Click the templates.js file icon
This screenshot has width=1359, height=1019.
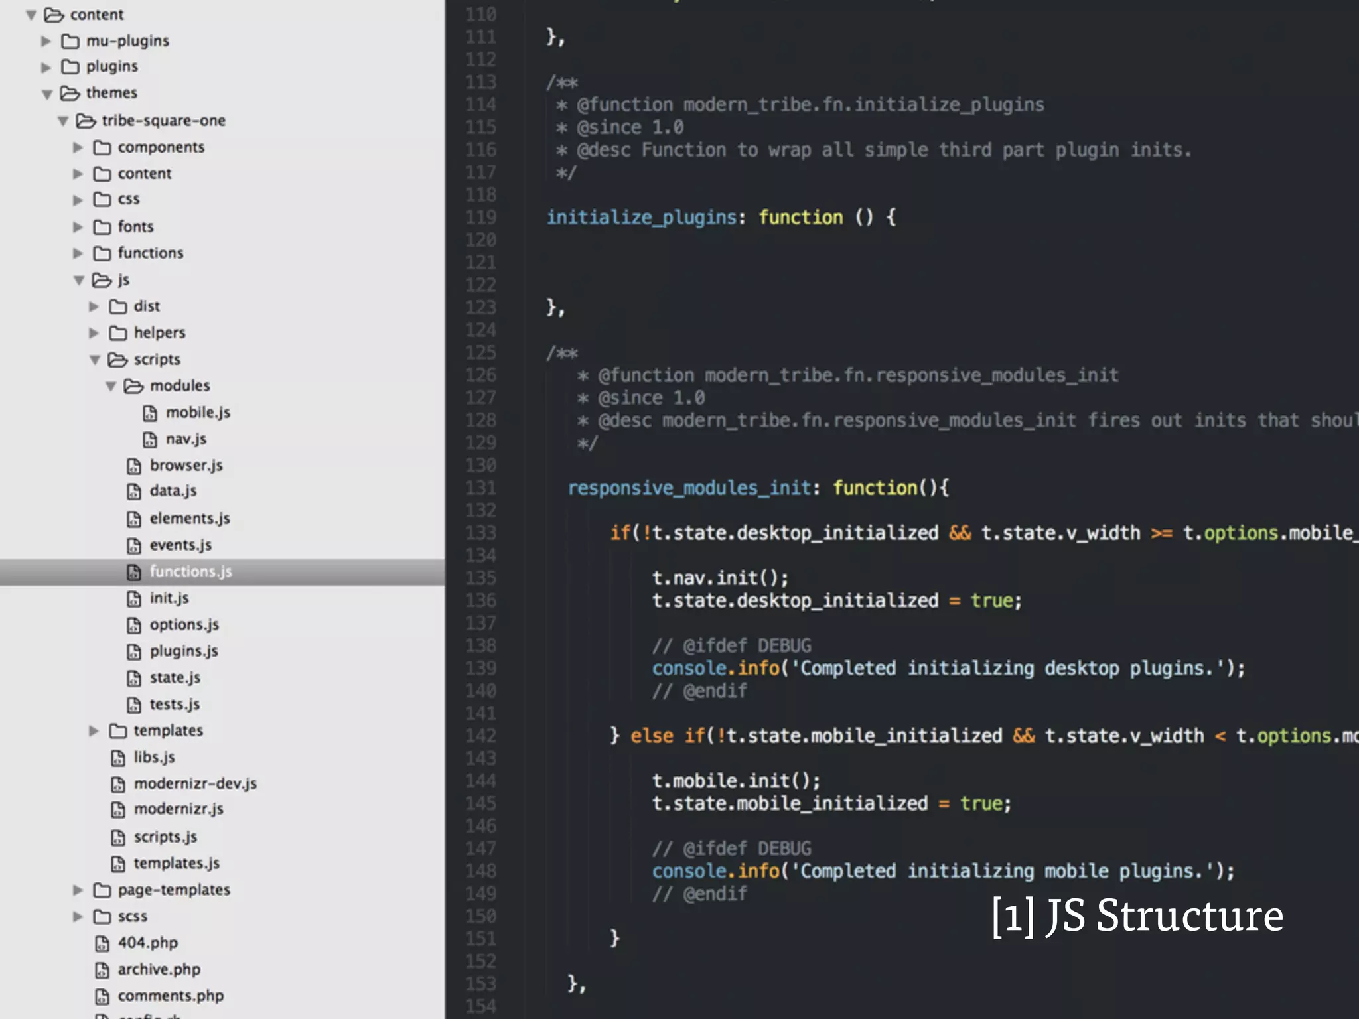pos(118,864)
